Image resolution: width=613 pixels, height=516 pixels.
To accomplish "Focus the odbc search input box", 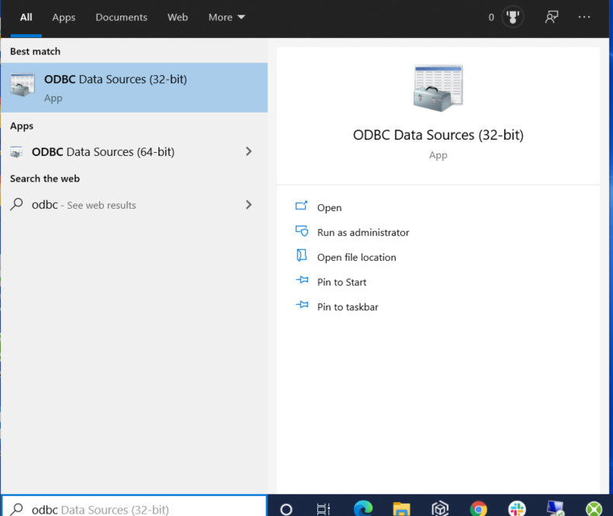I will [134, 507].
